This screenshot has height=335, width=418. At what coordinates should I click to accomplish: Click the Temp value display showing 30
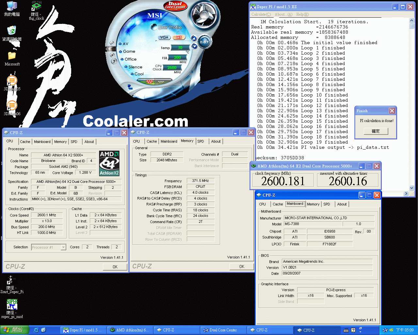pyautogui.click(x=180, y=48)
